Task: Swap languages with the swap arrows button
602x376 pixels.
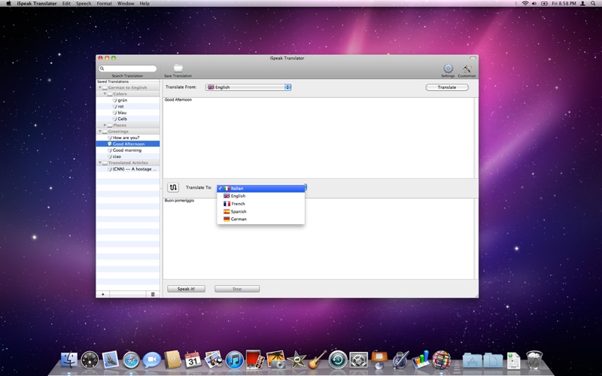Action: (173, 187)
